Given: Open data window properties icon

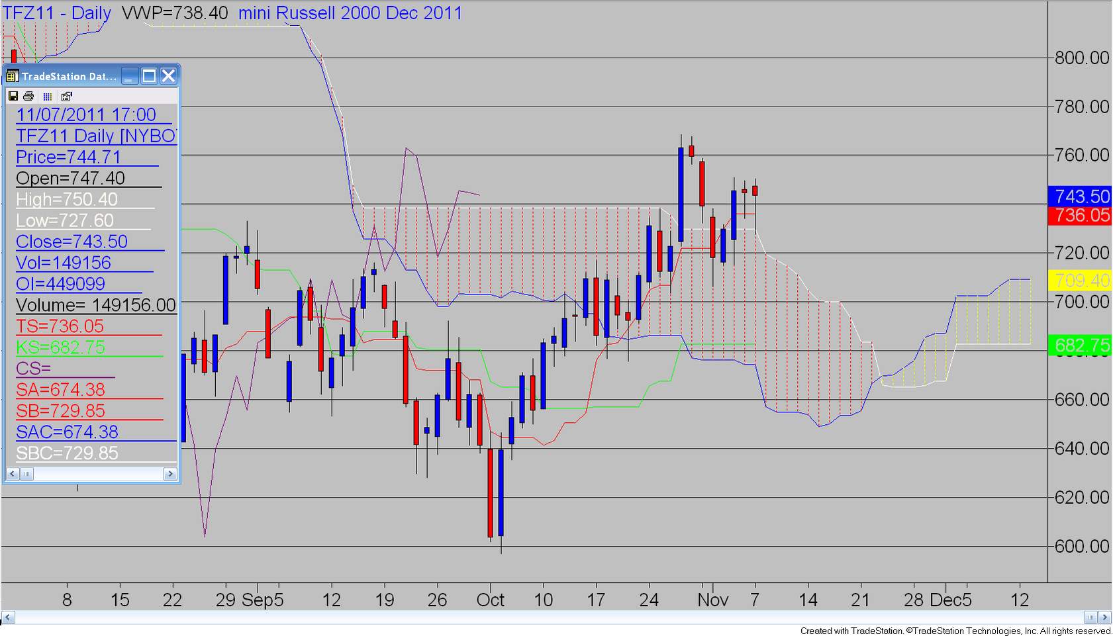Looking at the screenshot, I should (67, 96).
